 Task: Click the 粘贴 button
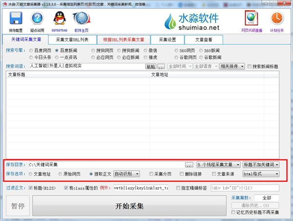click(150, 66)
